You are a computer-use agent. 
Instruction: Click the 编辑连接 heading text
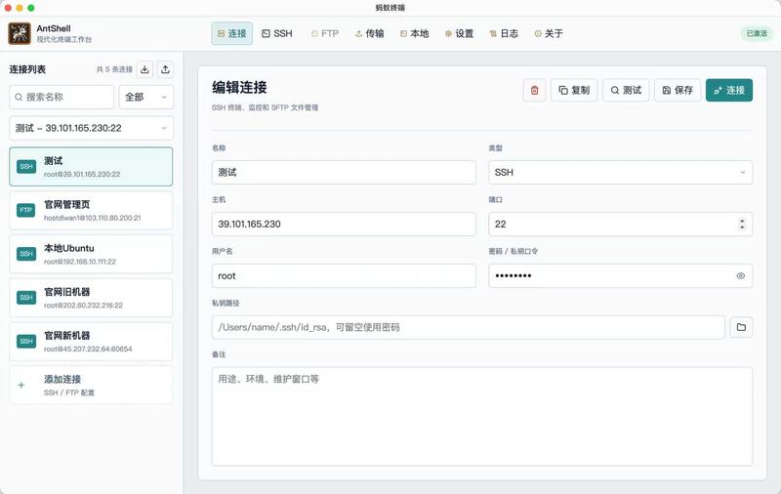[x=239, y=87]
